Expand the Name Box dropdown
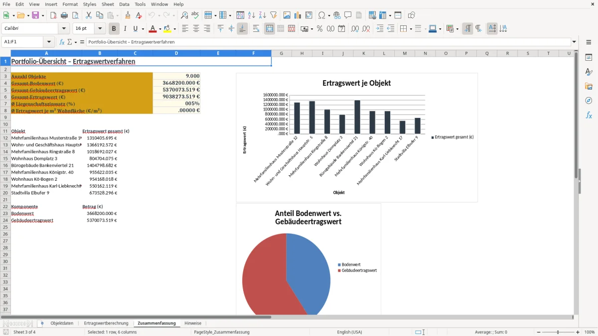This screenshot has width=598, height=336. point(49,42)
